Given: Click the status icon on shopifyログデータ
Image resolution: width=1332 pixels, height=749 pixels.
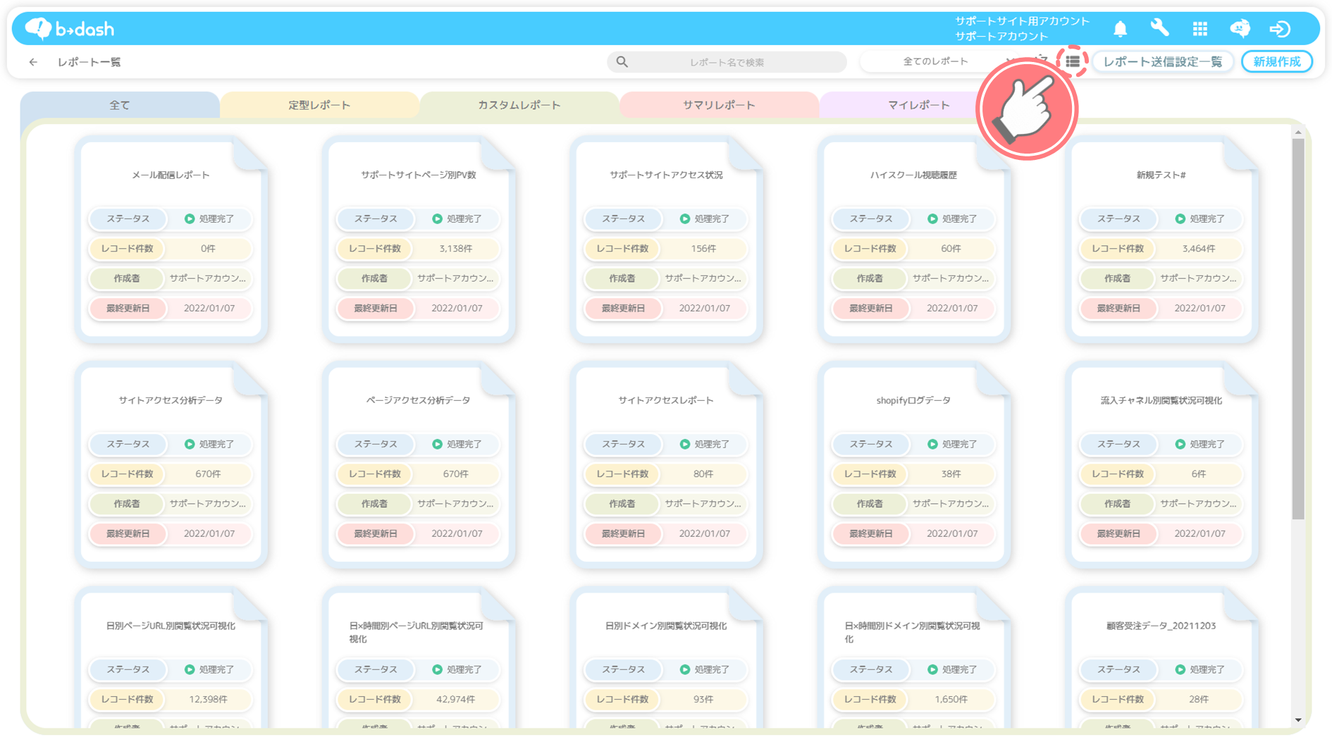Looking at the screenshot, I should [932, 445].
